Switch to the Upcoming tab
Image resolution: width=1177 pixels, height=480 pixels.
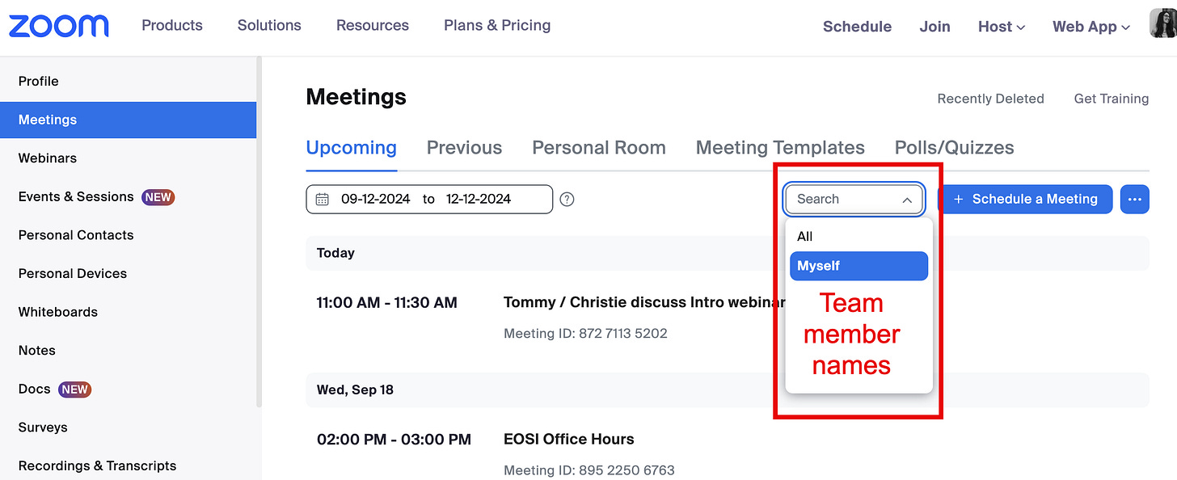pos(351,148)
